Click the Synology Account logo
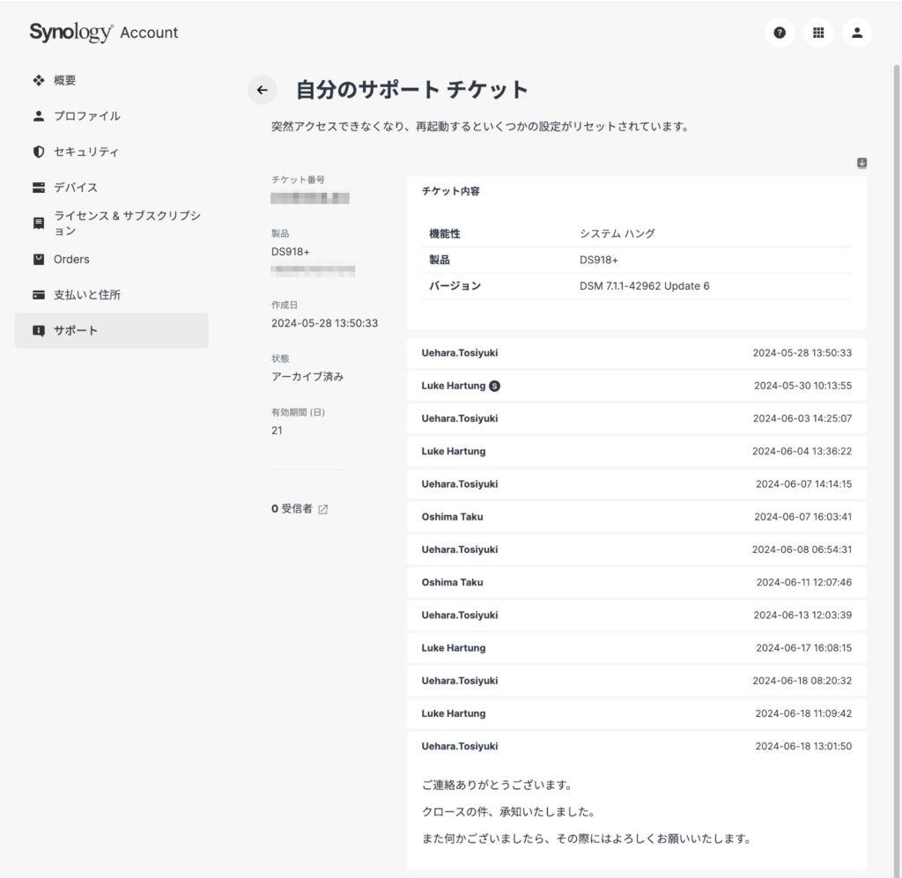The image size is (902, 878). [x=104, y=33]
